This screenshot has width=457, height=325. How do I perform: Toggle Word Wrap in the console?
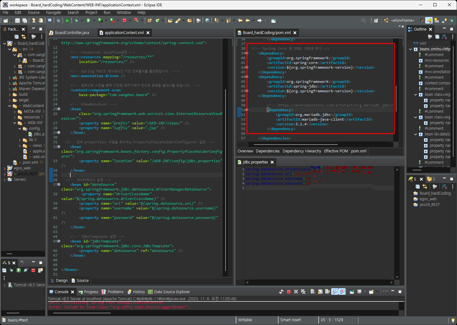[x=327, y=292]
